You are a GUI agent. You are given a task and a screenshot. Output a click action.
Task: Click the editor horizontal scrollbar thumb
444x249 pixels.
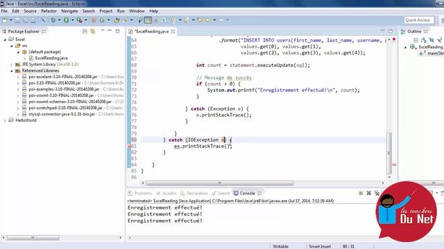tap(220, 183)
